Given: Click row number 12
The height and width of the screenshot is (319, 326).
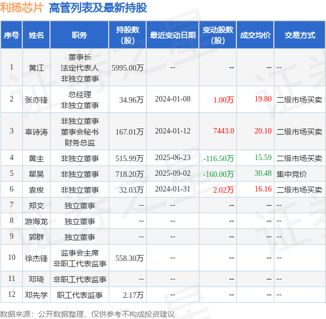Looking at the screenshot, I should point(11,294).
